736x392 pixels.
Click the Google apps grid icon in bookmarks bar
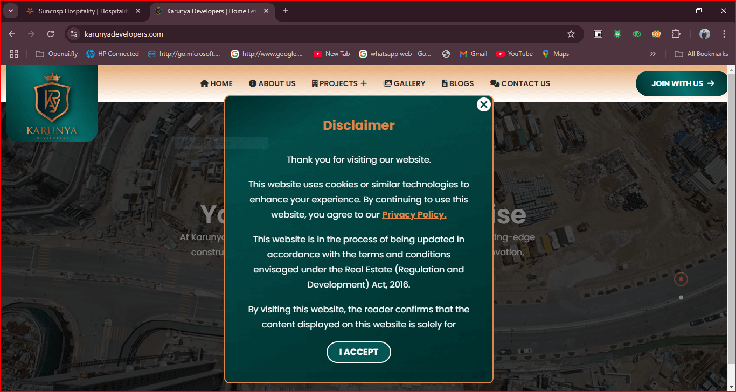14,54
